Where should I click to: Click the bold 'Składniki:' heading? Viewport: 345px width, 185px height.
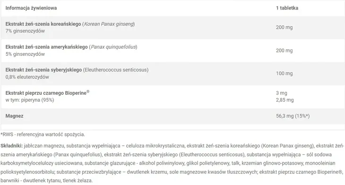pyautogui.click(x=11, y=146)
